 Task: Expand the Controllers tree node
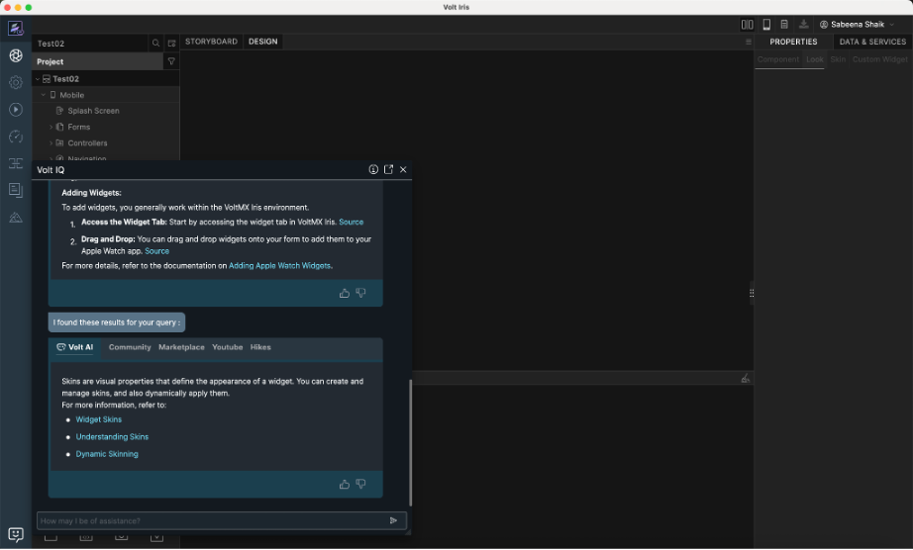coord(51,143)
